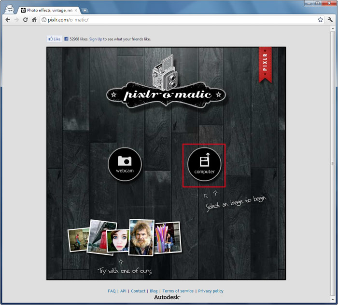Click the computer upload button
The width and height of the screenshot is (338, 305).
coord(204,164)
